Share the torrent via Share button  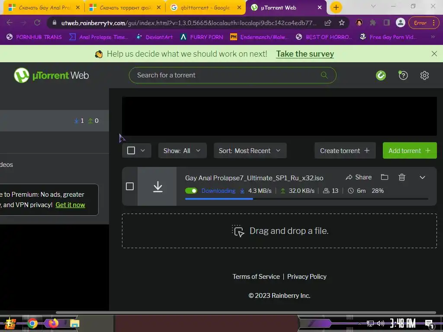point(359,177)
